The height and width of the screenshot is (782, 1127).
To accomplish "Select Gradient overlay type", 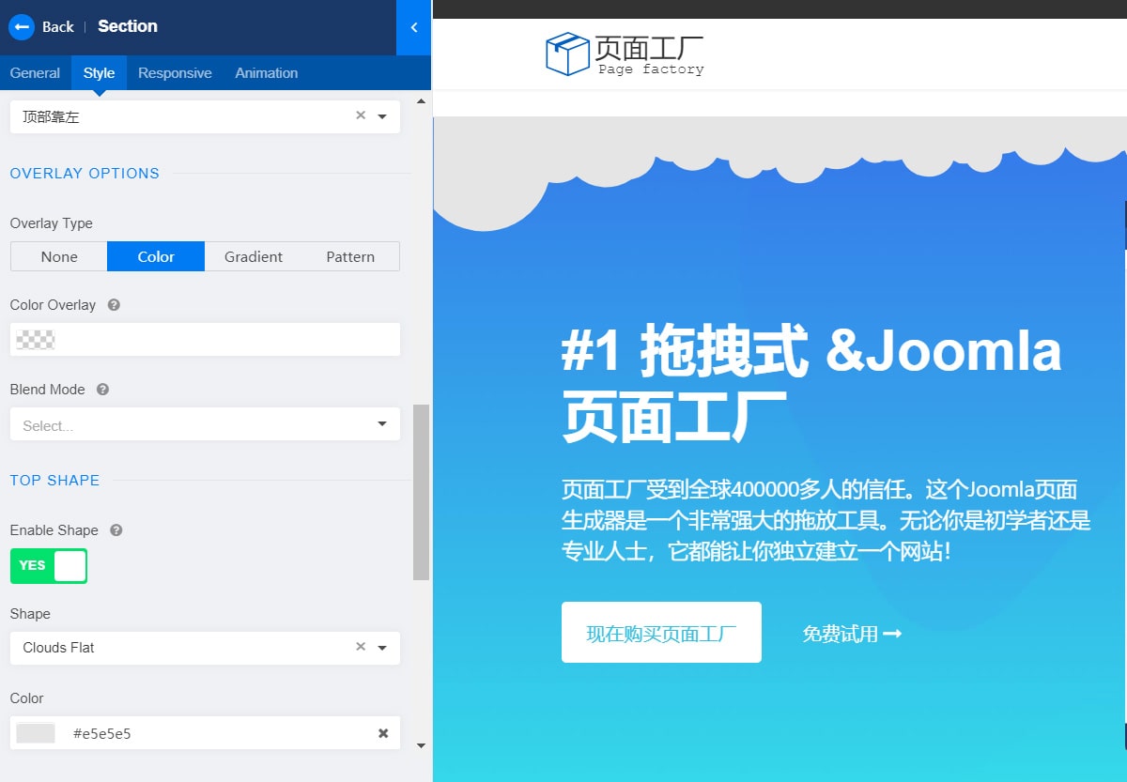I will point(254,257).
